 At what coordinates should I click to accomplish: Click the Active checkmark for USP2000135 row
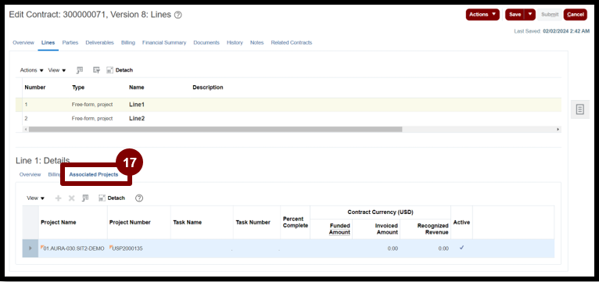[461, 248]
